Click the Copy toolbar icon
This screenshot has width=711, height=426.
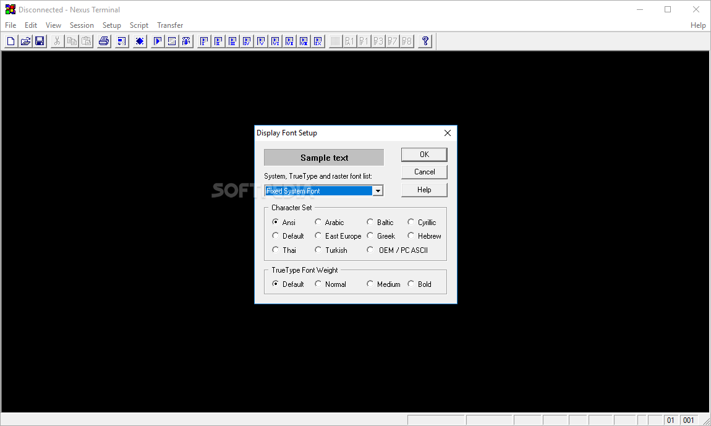click(72, 41)
